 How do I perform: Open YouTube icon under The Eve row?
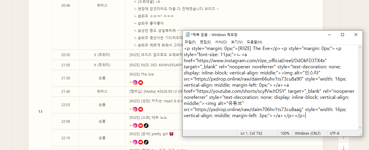tap(141, 83)
